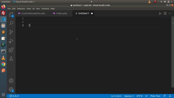This screenshot has height=98, width=174.
Task: Open the globe app in dock
Action: pyautogui.click(x=3, y=45)
